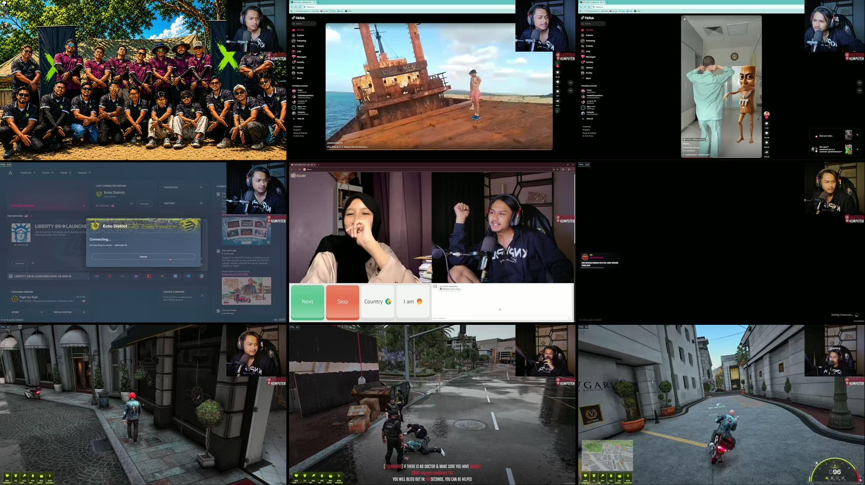Open Forum link in FiveM launcher header

(47, 173)
